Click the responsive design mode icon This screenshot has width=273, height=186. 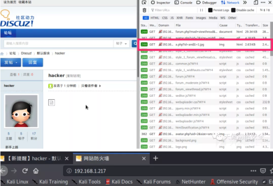pos(256,3)
